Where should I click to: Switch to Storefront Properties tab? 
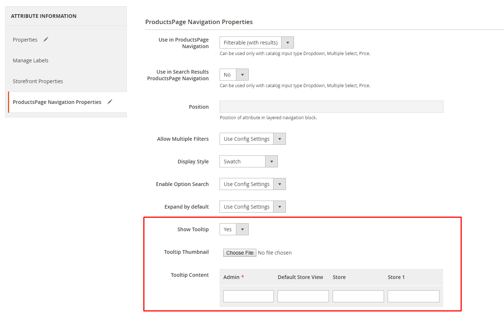pyautogui.click(x=38, y=81)
